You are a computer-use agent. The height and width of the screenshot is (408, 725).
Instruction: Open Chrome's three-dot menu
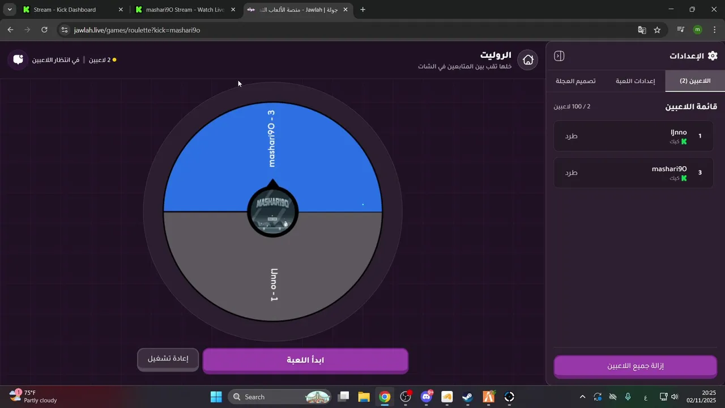click(714, 30)
